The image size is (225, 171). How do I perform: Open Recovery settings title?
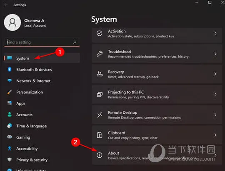coord(116,72)
